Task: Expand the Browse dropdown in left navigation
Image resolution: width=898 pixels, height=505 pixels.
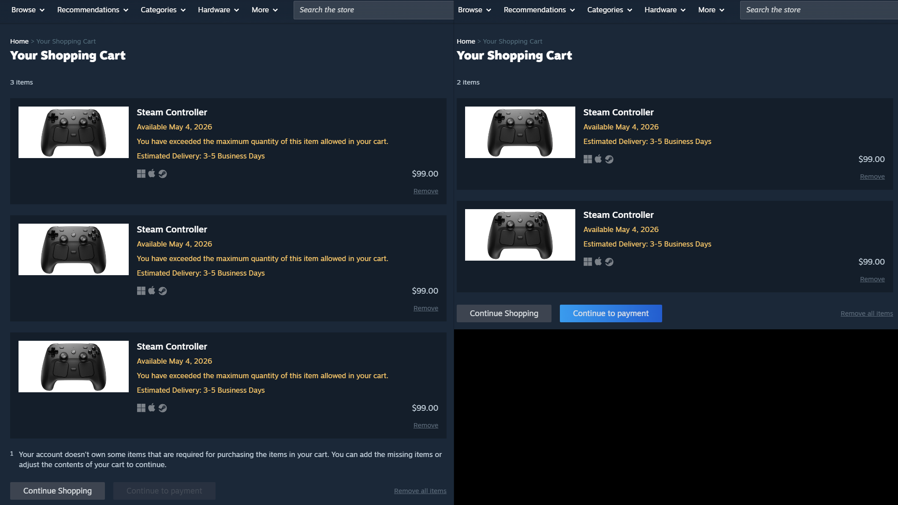Action: [x=28, y=10]
